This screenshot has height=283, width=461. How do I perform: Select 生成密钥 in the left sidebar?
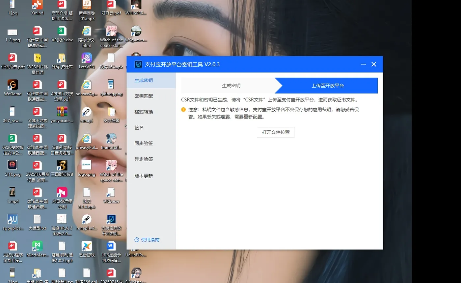tap(151, 80)
